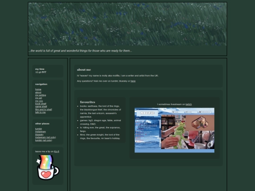Viewport: 255px width, 191px height.
Task: Open the home navigation link
Action: coord(38,90)
